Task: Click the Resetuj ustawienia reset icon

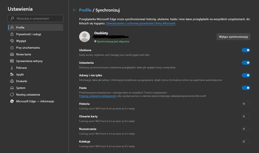Action: 12,94
